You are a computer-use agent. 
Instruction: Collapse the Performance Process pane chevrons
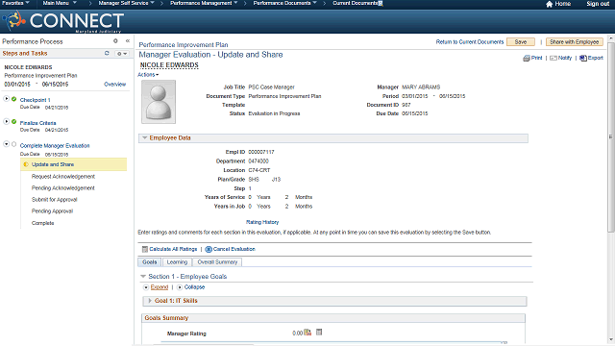[x=128, y=40]
